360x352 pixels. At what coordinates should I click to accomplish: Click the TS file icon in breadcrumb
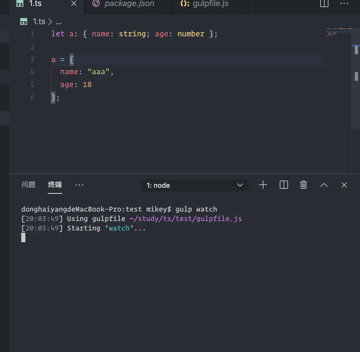click(23, 22)
